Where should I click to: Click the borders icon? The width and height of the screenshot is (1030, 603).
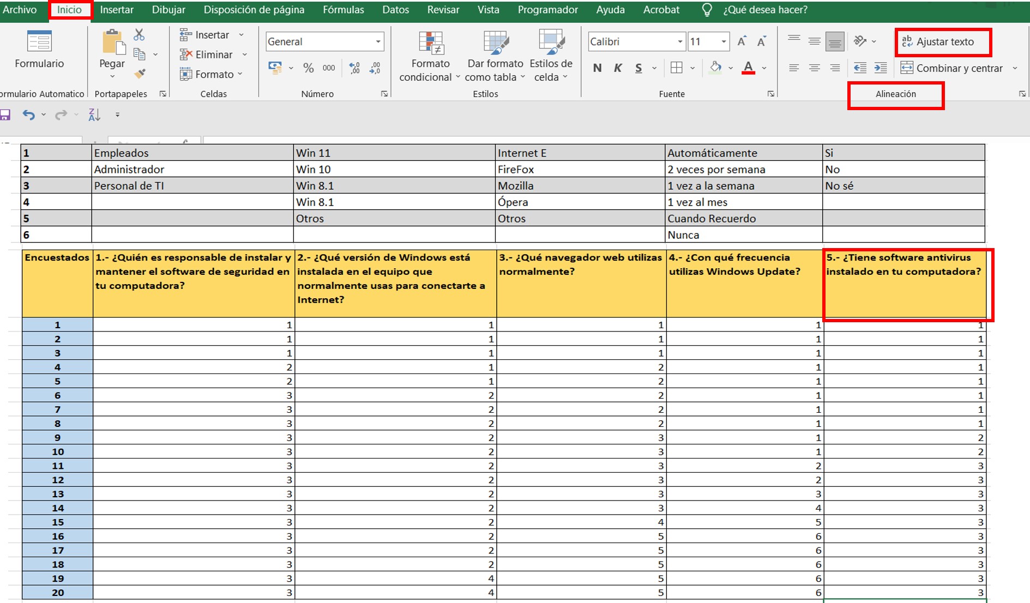[x=677, y=68]
